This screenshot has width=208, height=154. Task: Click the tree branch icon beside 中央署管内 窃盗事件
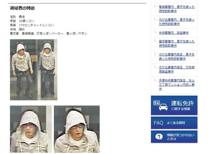click(x=156, y=32)
